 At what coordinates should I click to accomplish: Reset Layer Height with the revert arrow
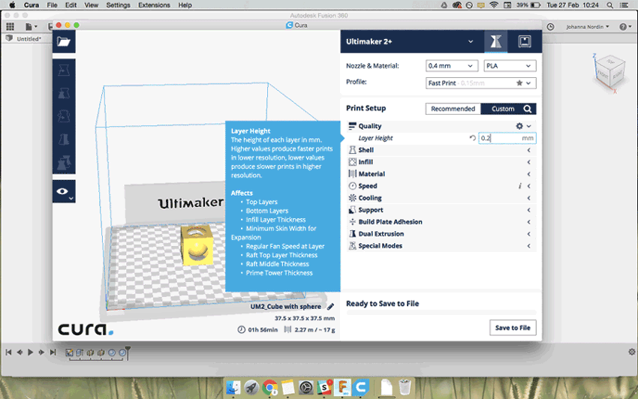(x=472, y=138)
